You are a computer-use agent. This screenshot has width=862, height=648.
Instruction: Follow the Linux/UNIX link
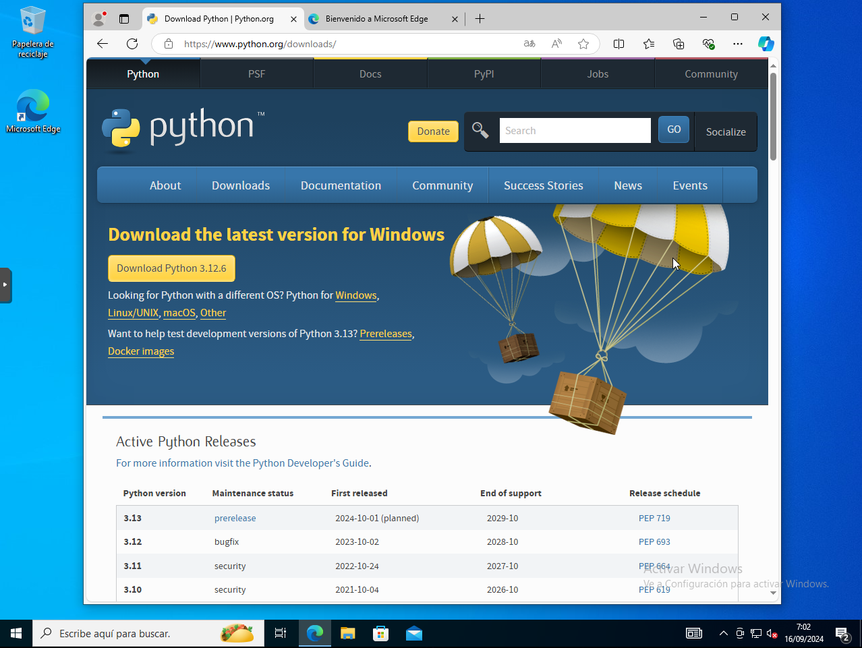tap(133, 313)
